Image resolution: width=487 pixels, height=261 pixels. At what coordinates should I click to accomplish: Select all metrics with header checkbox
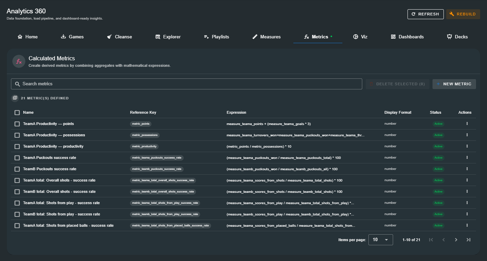pos(17,112)
